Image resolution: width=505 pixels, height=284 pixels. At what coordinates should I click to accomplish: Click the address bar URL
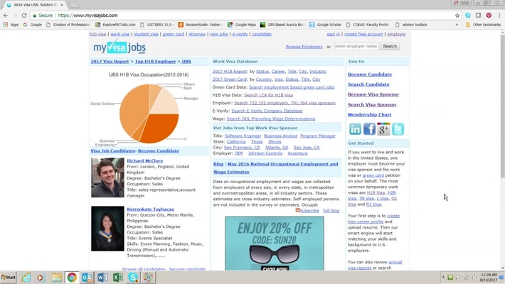[87, 16]
